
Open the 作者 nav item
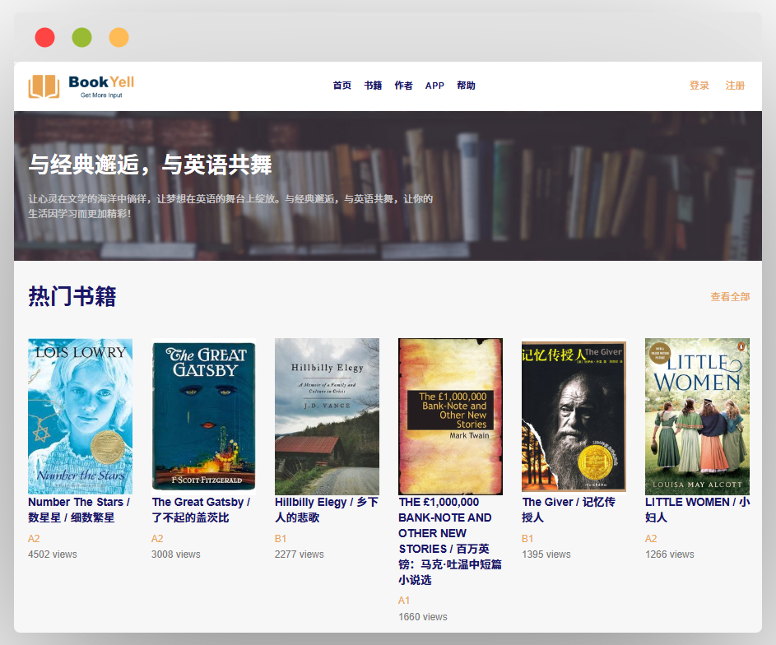tap(404, 86)
